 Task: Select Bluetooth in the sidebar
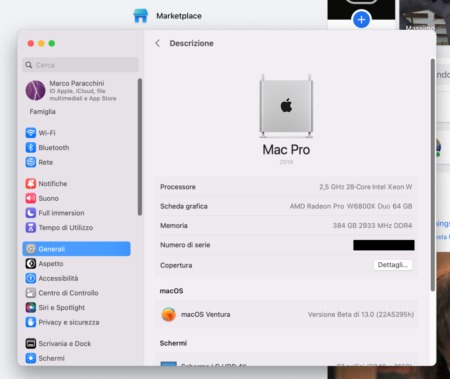(76, 148)
